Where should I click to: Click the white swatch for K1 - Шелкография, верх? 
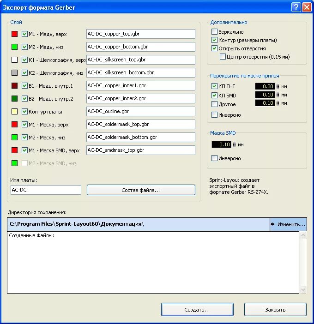[x=14, y=60]
